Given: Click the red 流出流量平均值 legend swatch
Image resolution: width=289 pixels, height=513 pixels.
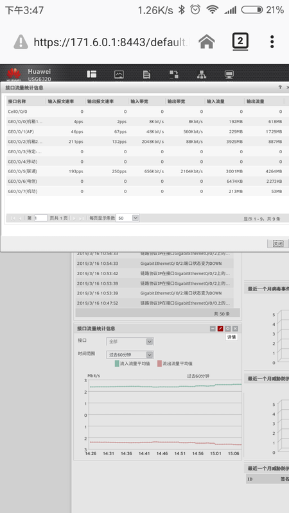Looking at the screenshot, I should pyautogui.click(x=159, y=364).
